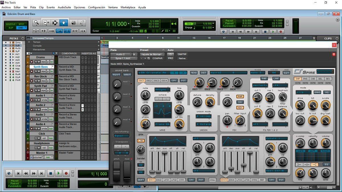Click Record in the floating Transport window
Screen dimensions: 342x192
(x=66, y=173)
